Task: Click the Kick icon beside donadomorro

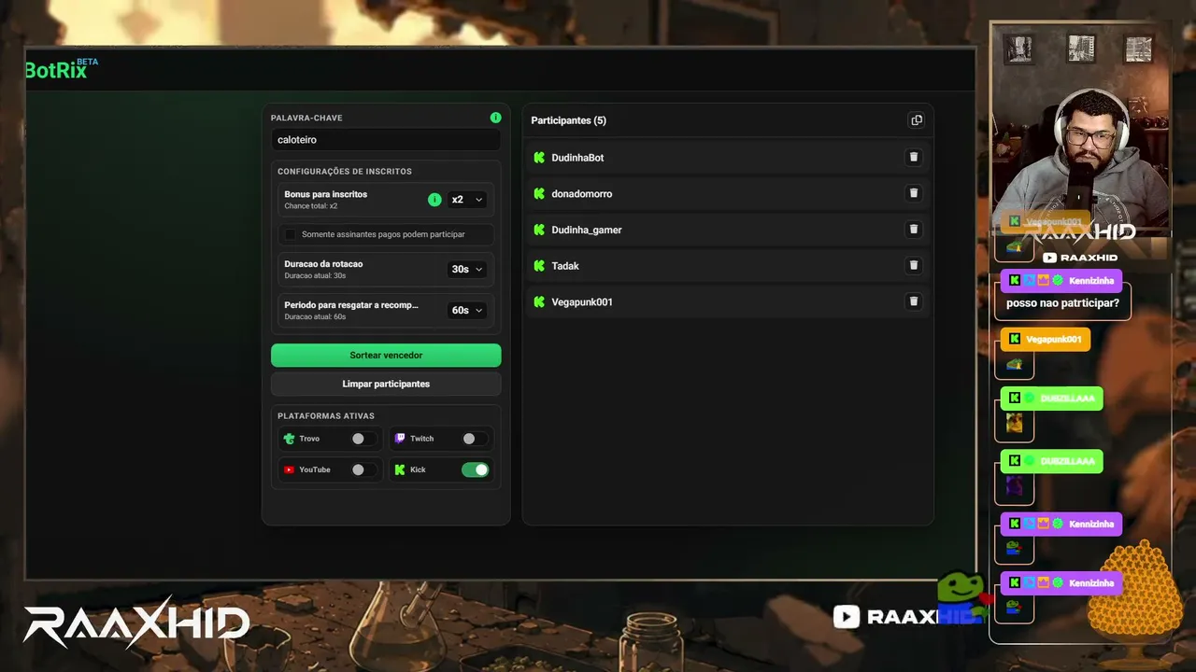Action: pyautogui.click(x=539, y=194)
